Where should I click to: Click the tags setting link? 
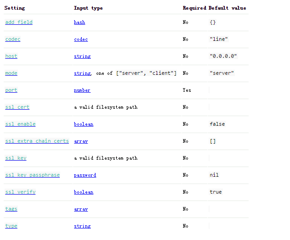[11, 209]
